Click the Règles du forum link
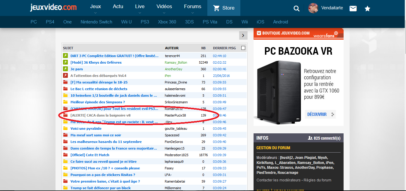Screen dimensions: 406x191 [318, 180]
